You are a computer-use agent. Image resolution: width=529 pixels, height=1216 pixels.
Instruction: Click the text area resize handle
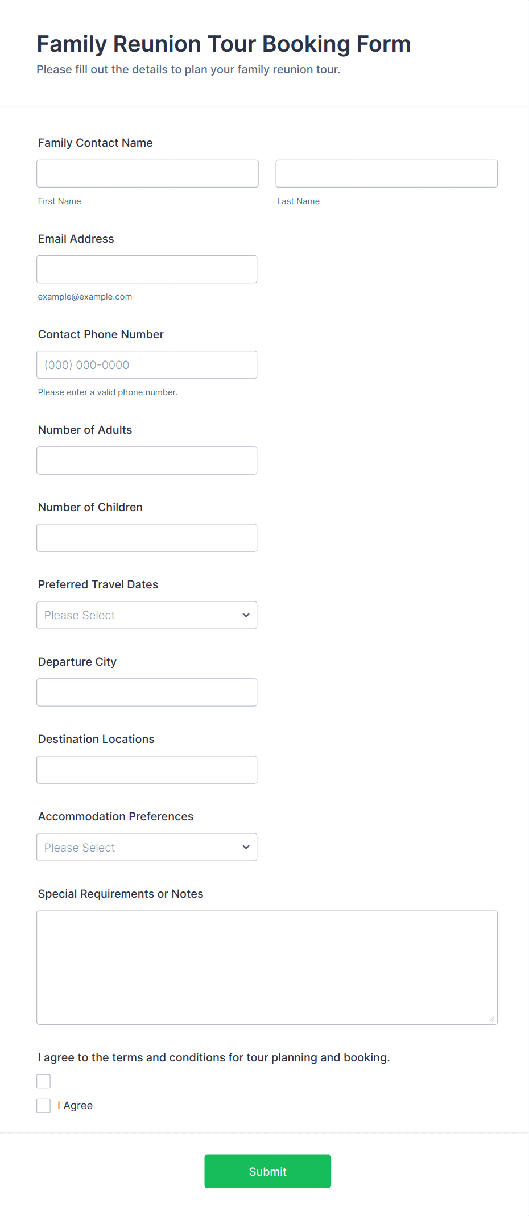(x=492, y=1019)
